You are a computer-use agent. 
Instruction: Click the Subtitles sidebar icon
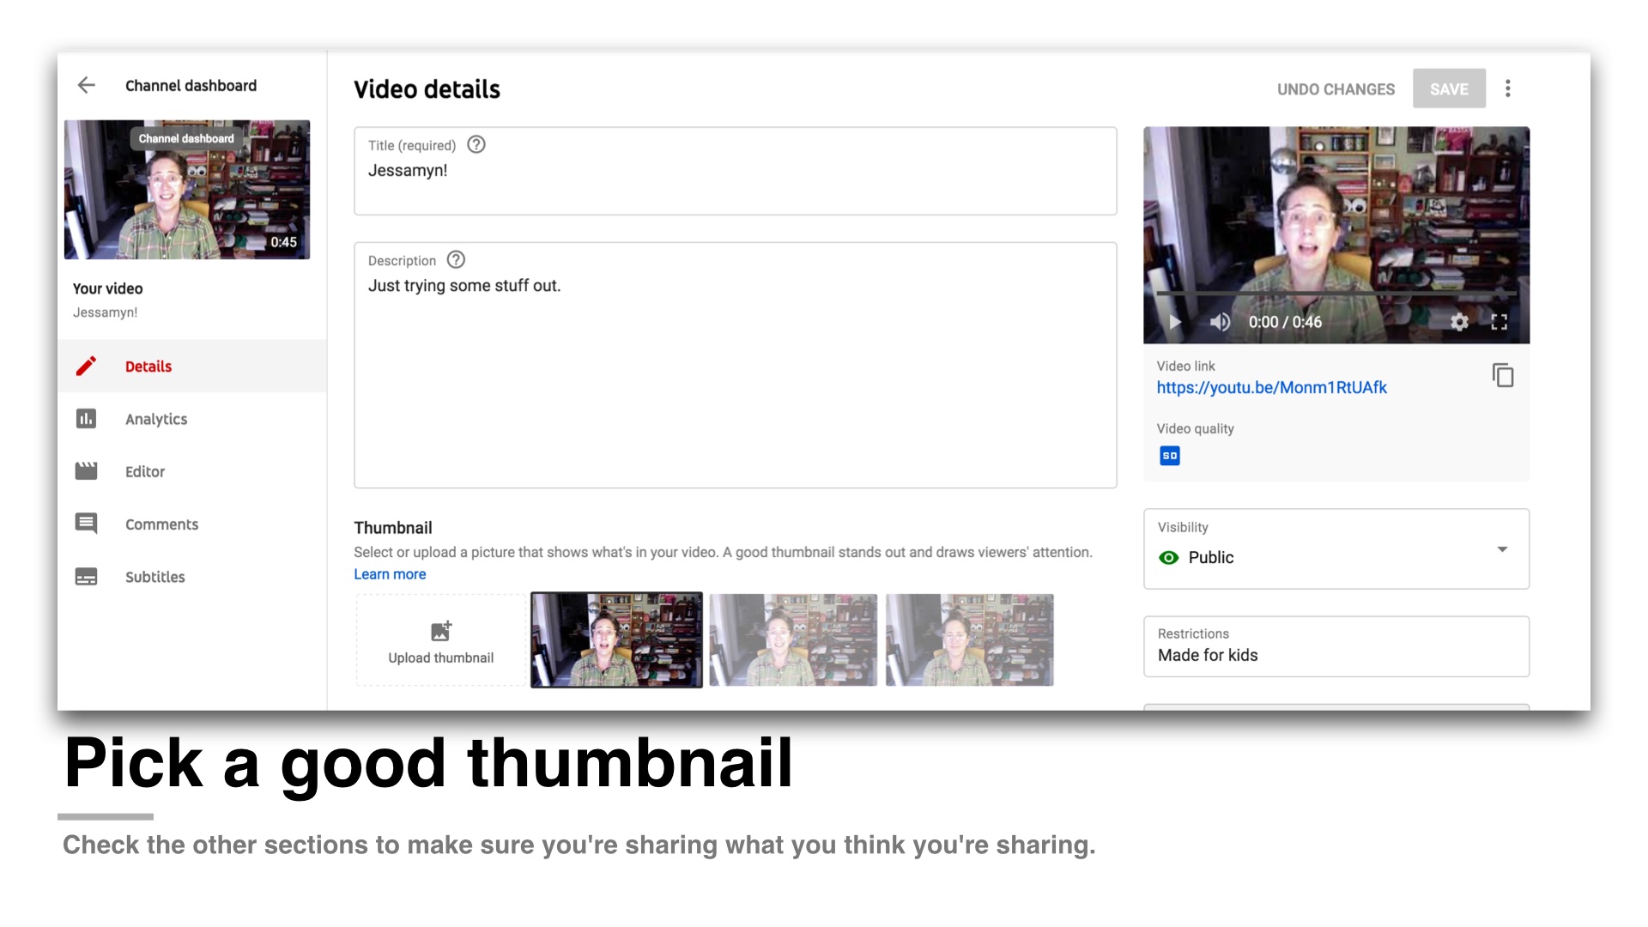(89, 576)
